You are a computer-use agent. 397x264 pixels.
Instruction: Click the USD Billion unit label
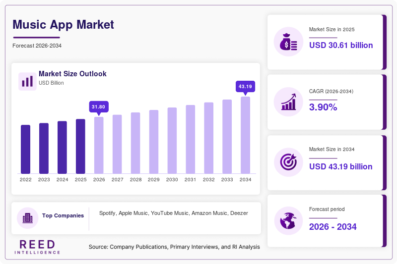51,83
